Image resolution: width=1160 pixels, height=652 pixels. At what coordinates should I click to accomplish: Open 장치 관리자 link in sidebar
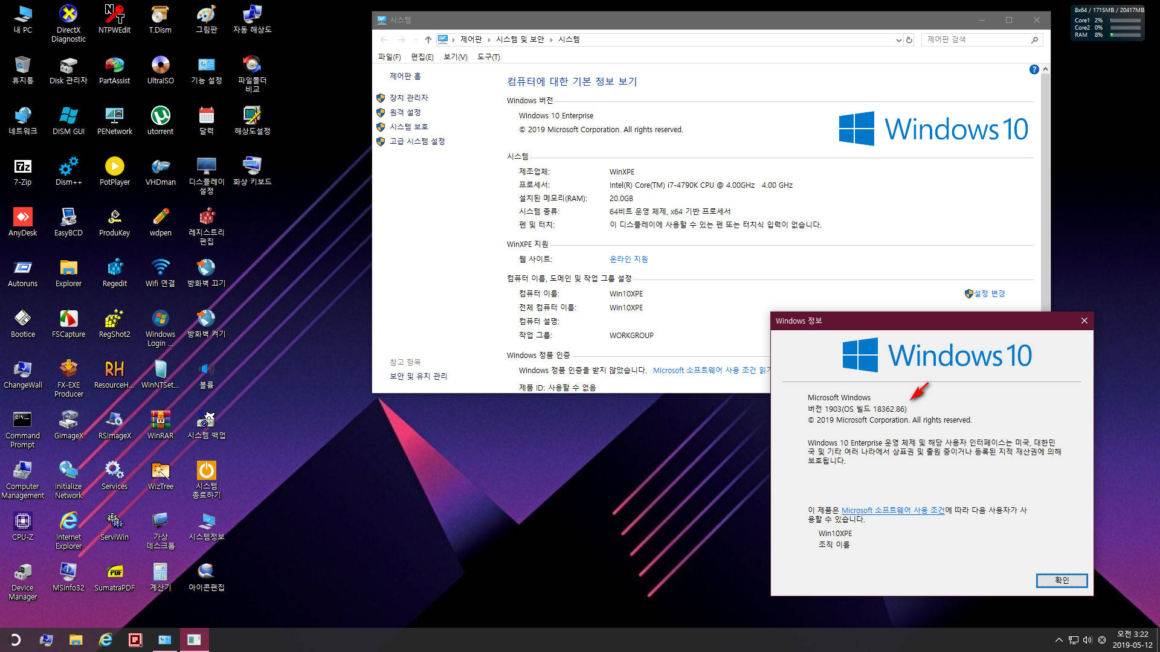click(408, 98)
